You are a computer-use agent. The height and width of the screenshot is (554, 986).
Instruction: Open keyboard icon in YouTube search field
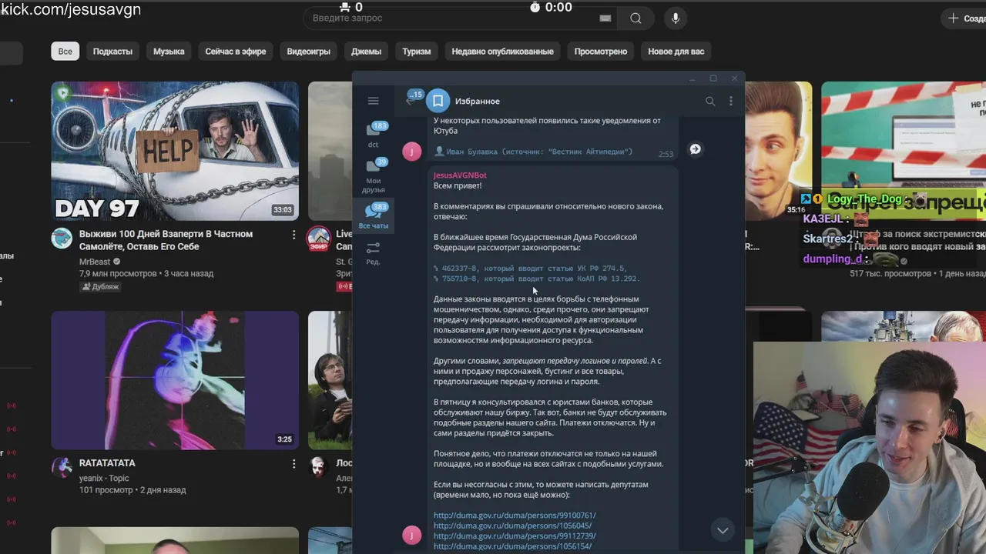click(x=605, y=18)
